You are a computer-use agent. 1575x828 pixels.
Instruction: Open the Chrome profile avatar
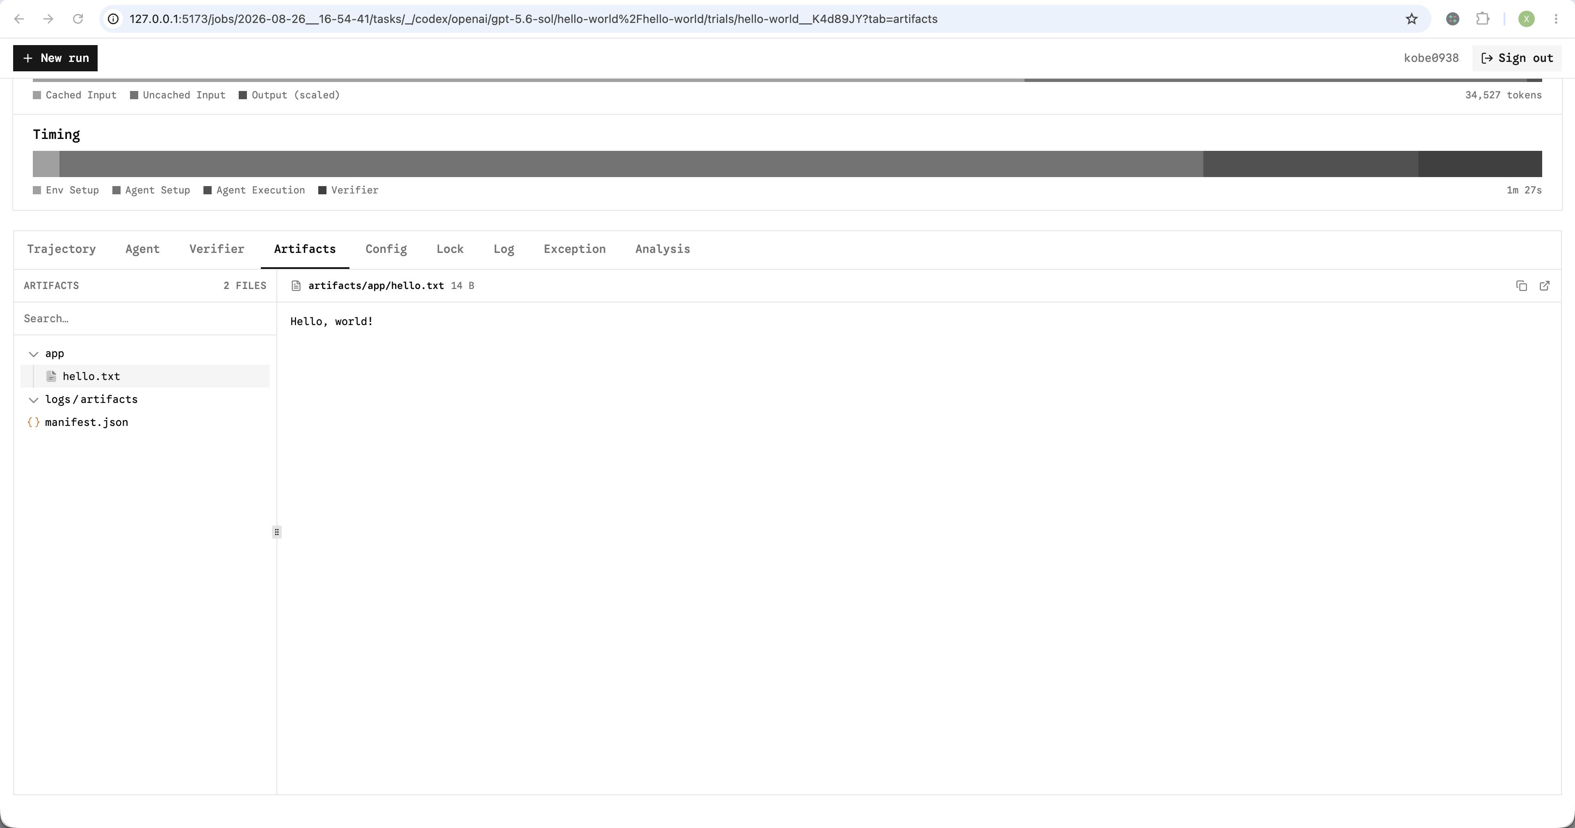[x=1526, y=19]
